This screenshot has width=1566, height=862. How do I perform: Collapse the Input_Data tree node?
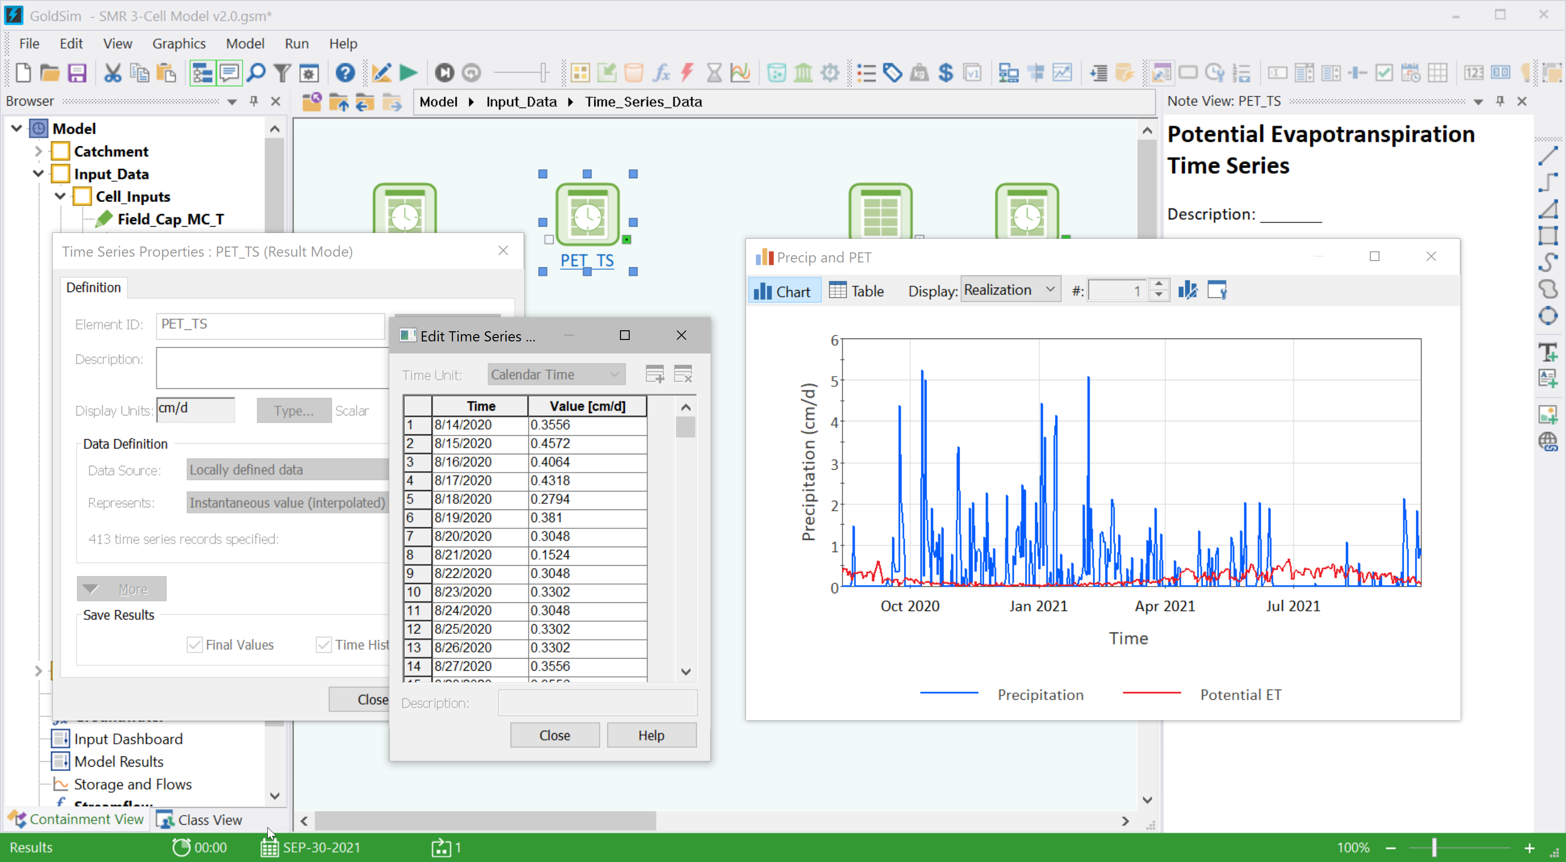[38, 173]
